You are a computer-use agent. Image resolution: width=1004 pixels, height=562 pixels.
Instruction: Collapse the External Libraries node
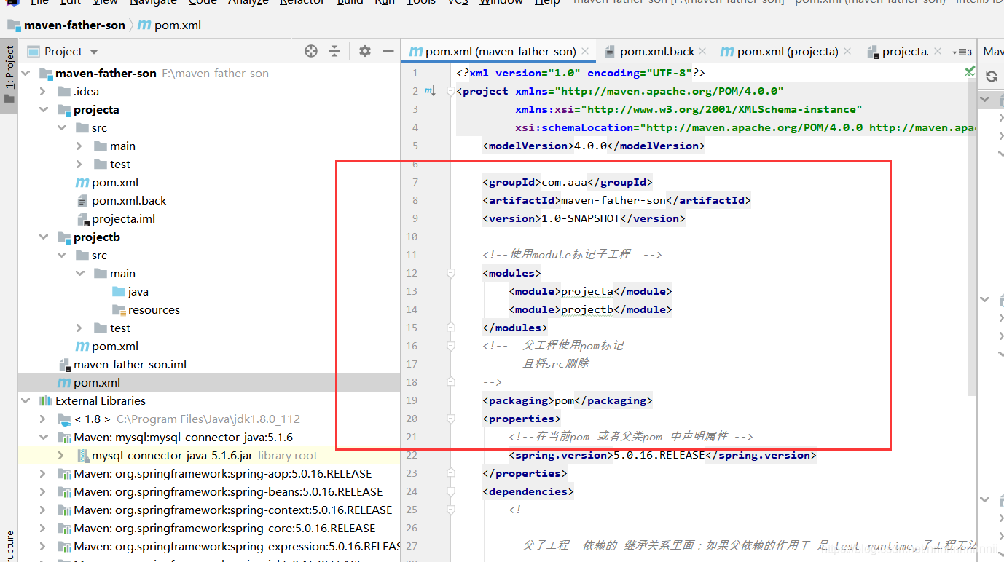[26, 401]
